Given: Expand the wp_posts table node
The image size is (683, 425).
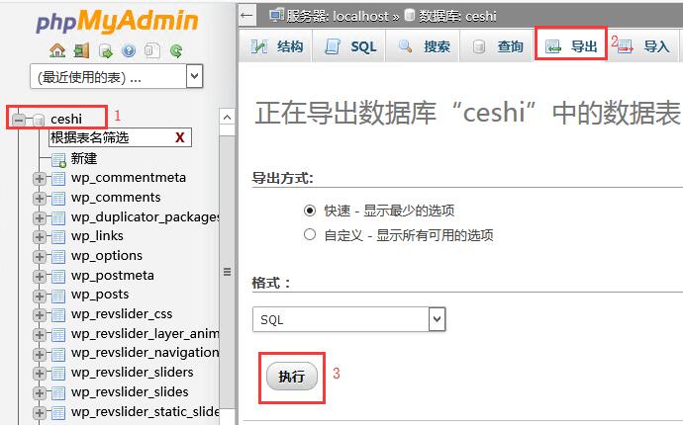Looking at the screenshot, I should pyautogui.click(x=39, y=295).
